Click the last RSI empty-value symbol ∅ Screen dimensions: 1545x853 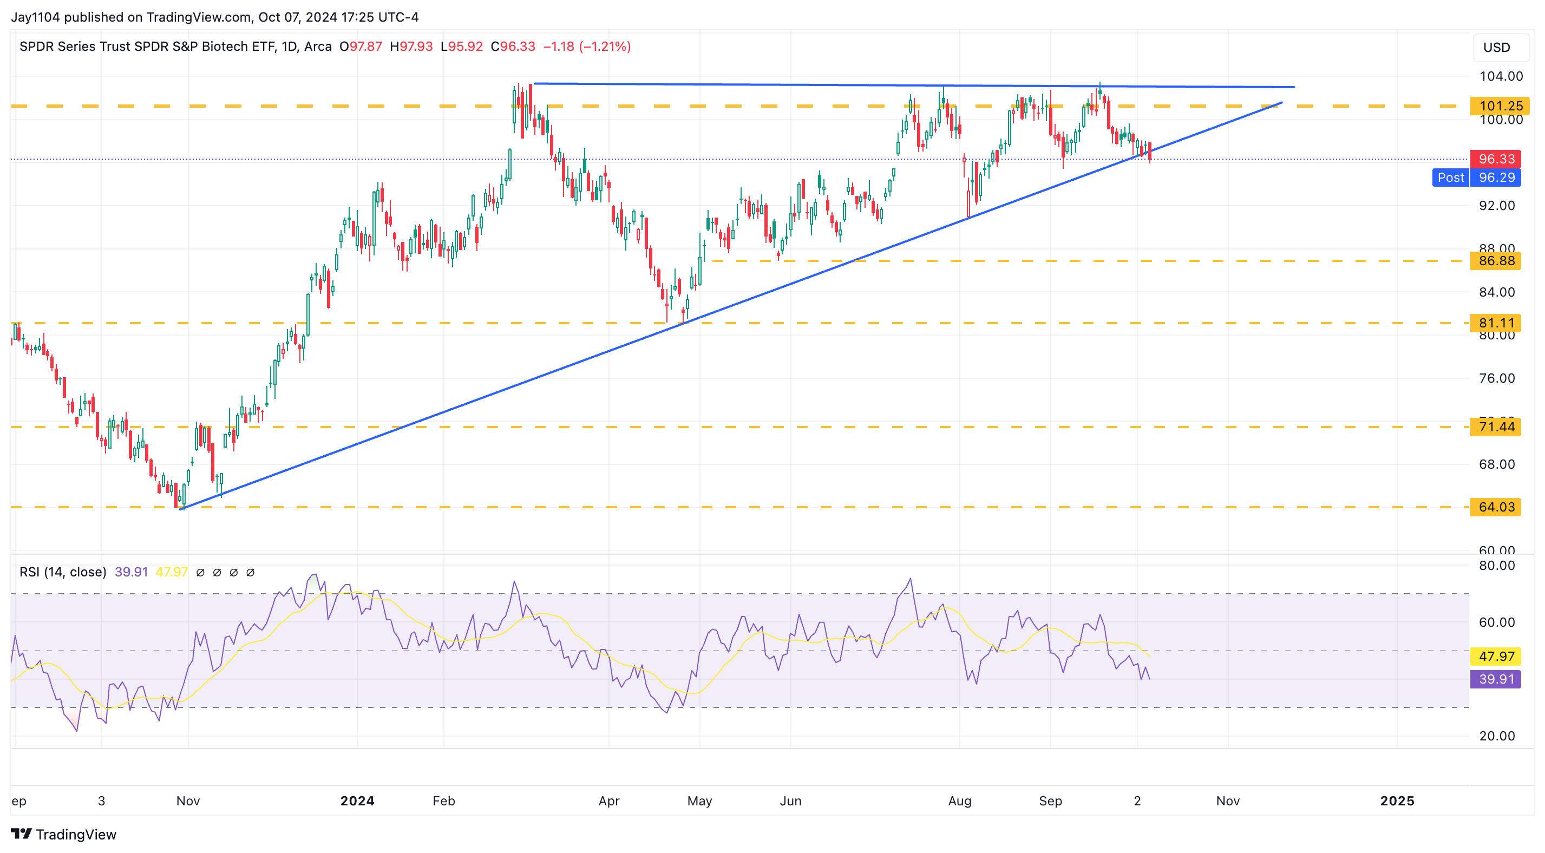click(x=251, y=573)
